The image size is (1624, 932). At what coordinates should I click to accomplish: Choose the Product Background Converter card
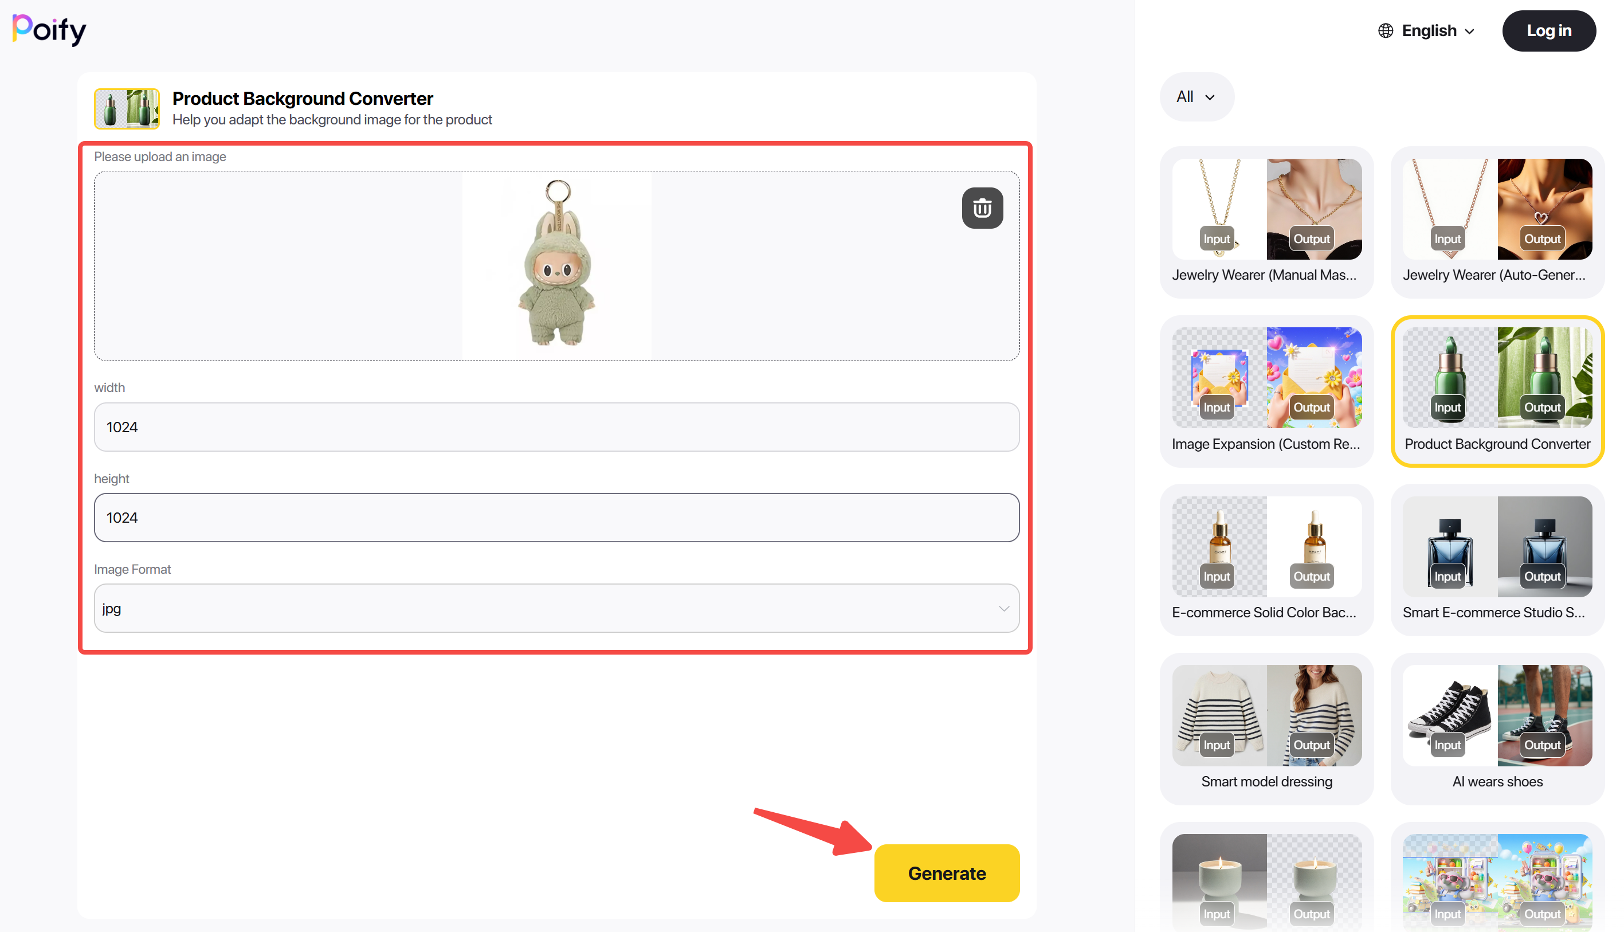click(1496, 391)
